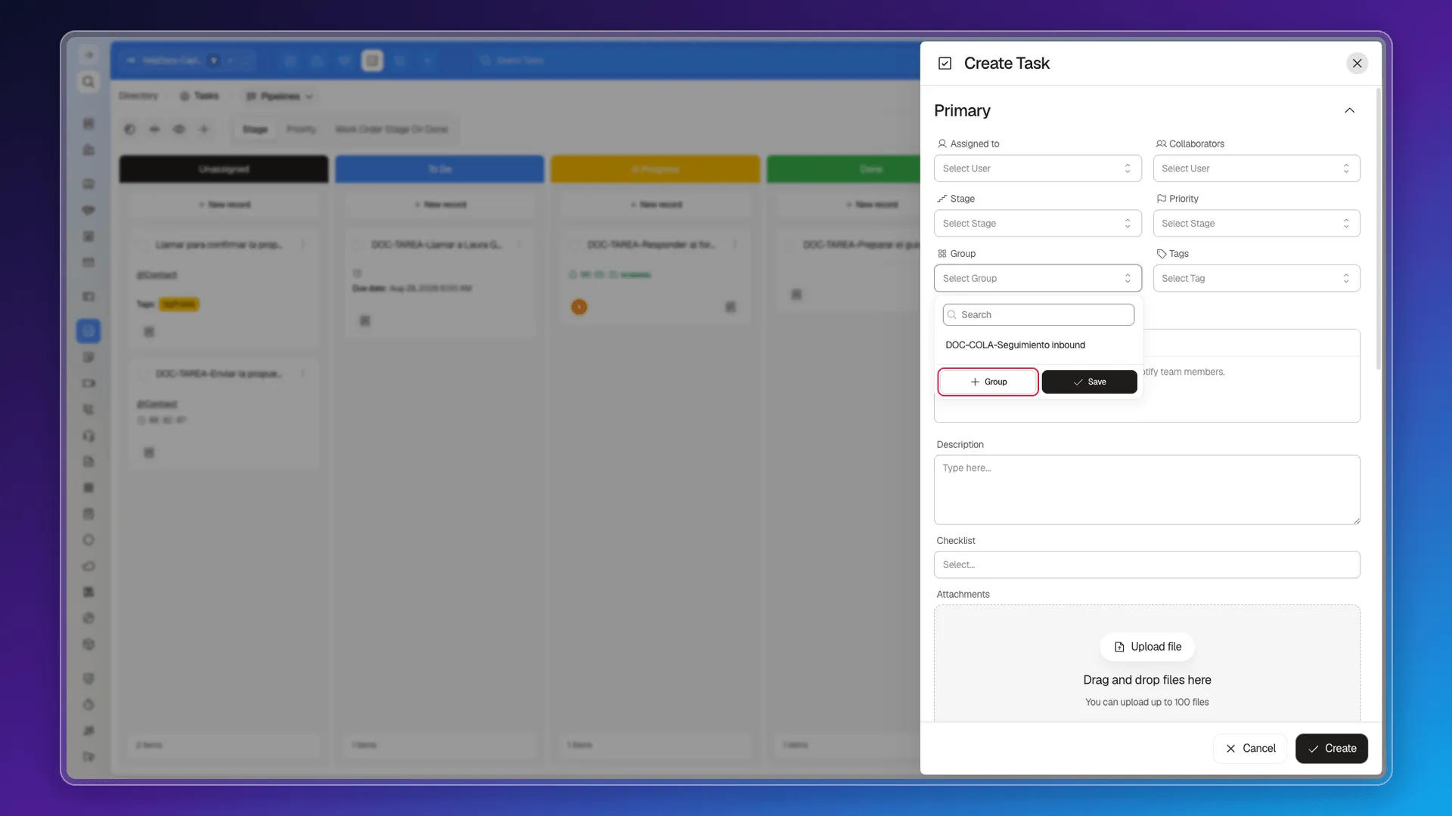
Task: Click into the Description text area
Action: click(x=1146, y=490)
